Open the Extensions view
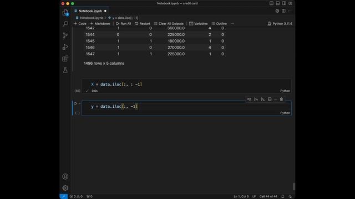Screen dimensions: 355x199 [65, 59]
